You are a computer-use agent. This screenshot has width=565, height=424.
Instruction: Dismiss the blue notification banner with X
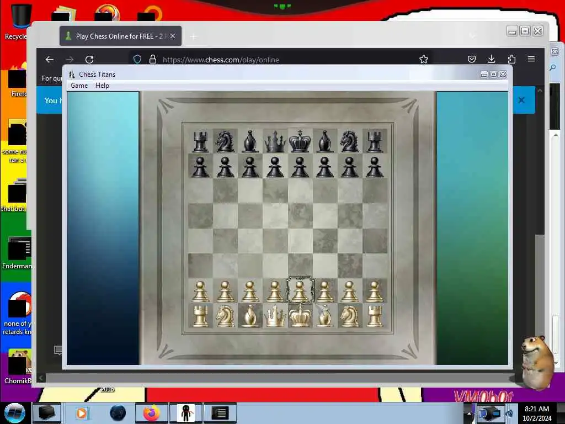click(521, 100)
